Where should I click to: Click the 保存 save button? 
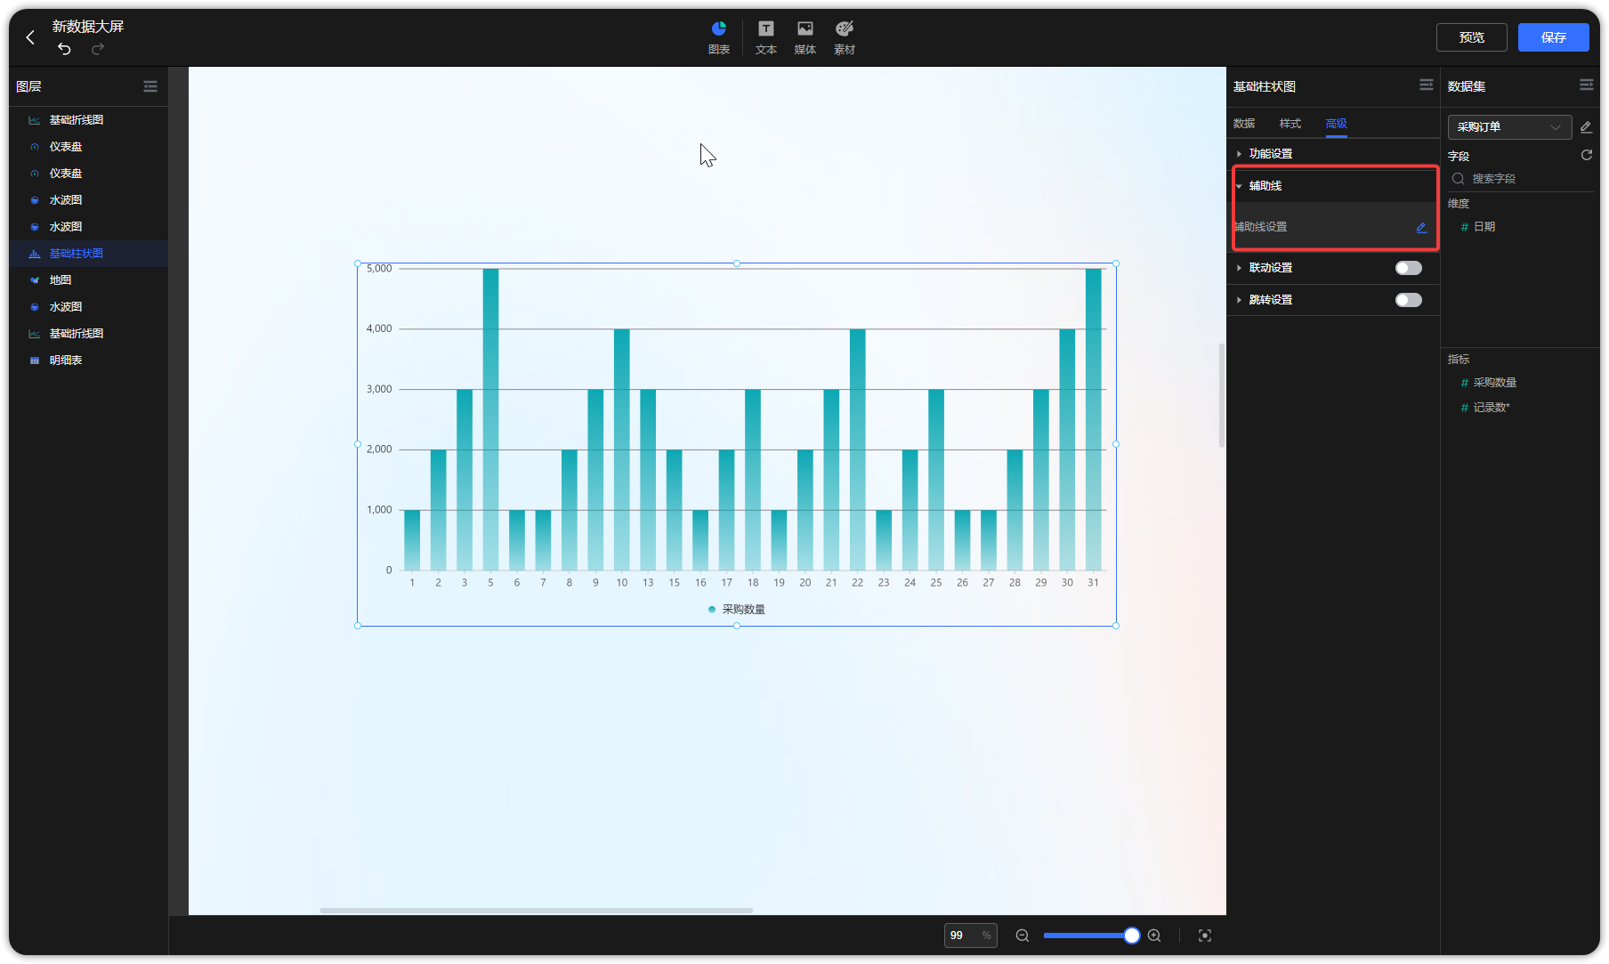(x=1554, y=37)
